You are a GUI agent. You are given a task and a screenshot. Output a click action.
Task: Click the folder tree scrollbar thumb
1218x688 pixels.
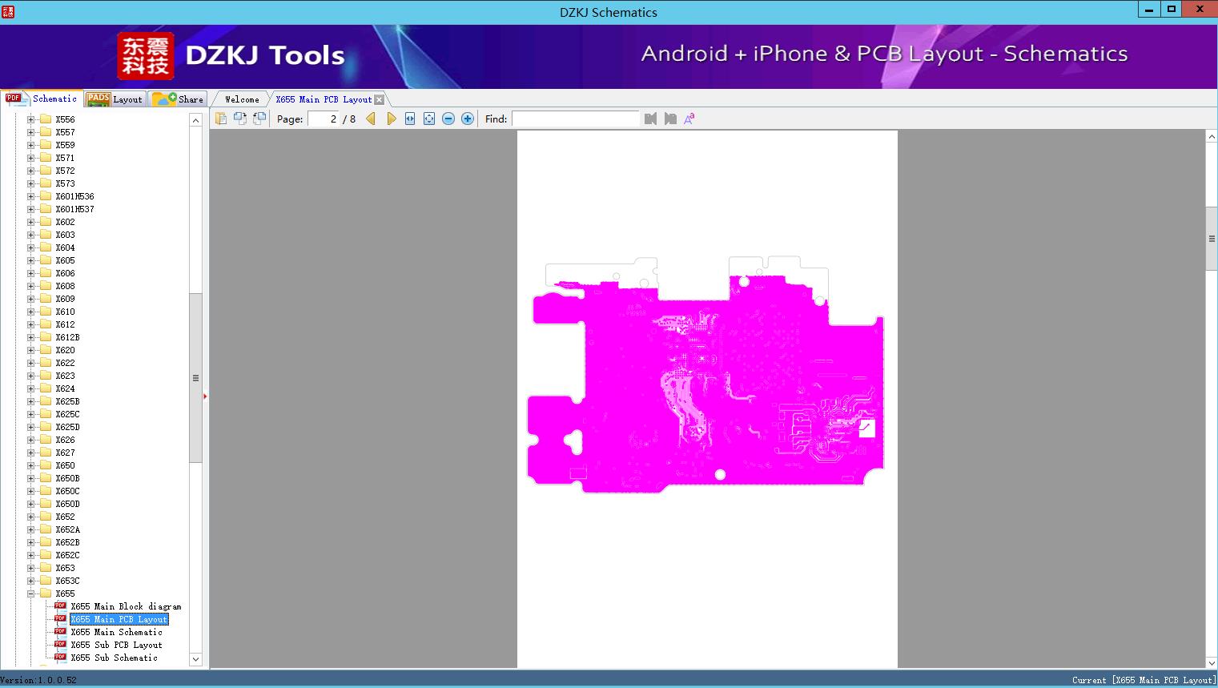pyautogui.click(x=195, y=378)
